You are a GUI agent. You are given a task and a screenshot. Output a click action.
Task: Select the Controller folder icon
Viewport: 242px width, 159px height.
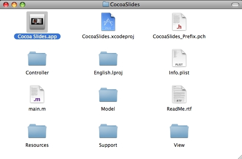[37, 58]
